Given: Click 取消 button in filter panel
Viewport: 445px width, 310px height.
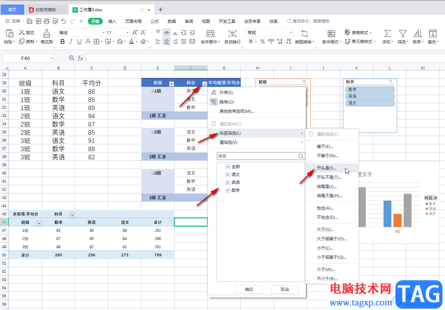Looking at the screenshot, I should (x=285, y=289).
